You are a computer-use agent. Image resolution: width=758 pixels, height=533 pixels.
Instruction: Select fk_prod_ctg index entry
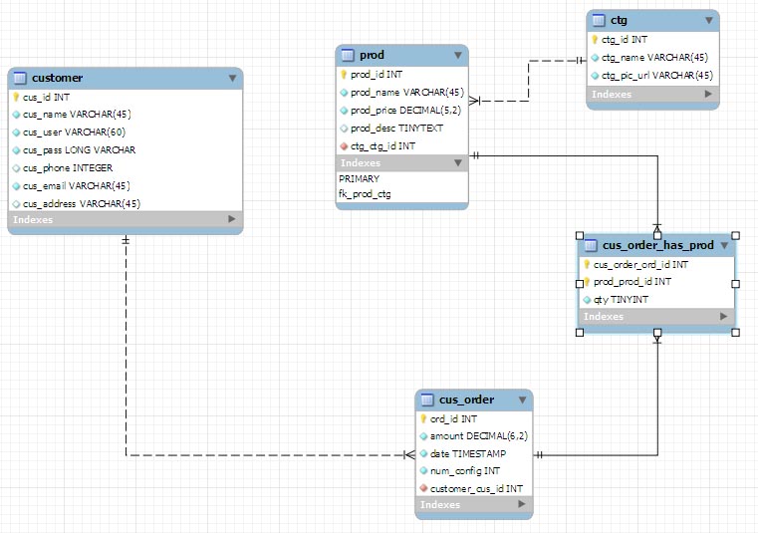(365, 194)
